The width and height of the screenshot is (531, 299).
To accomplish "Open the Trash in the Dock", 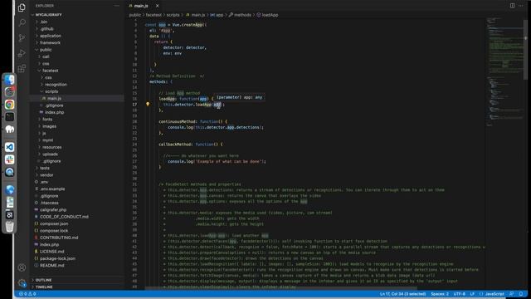I will pyautogui.click(x=9, y=227).
